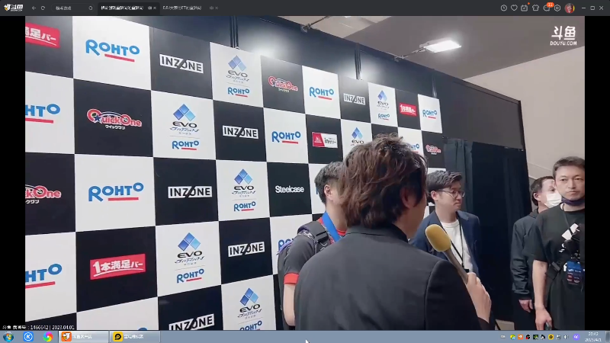The width and height of the screenshot is (610, 343).
Task: Click the yellow circle system tray icon
Action: click(x=551, y=337)
